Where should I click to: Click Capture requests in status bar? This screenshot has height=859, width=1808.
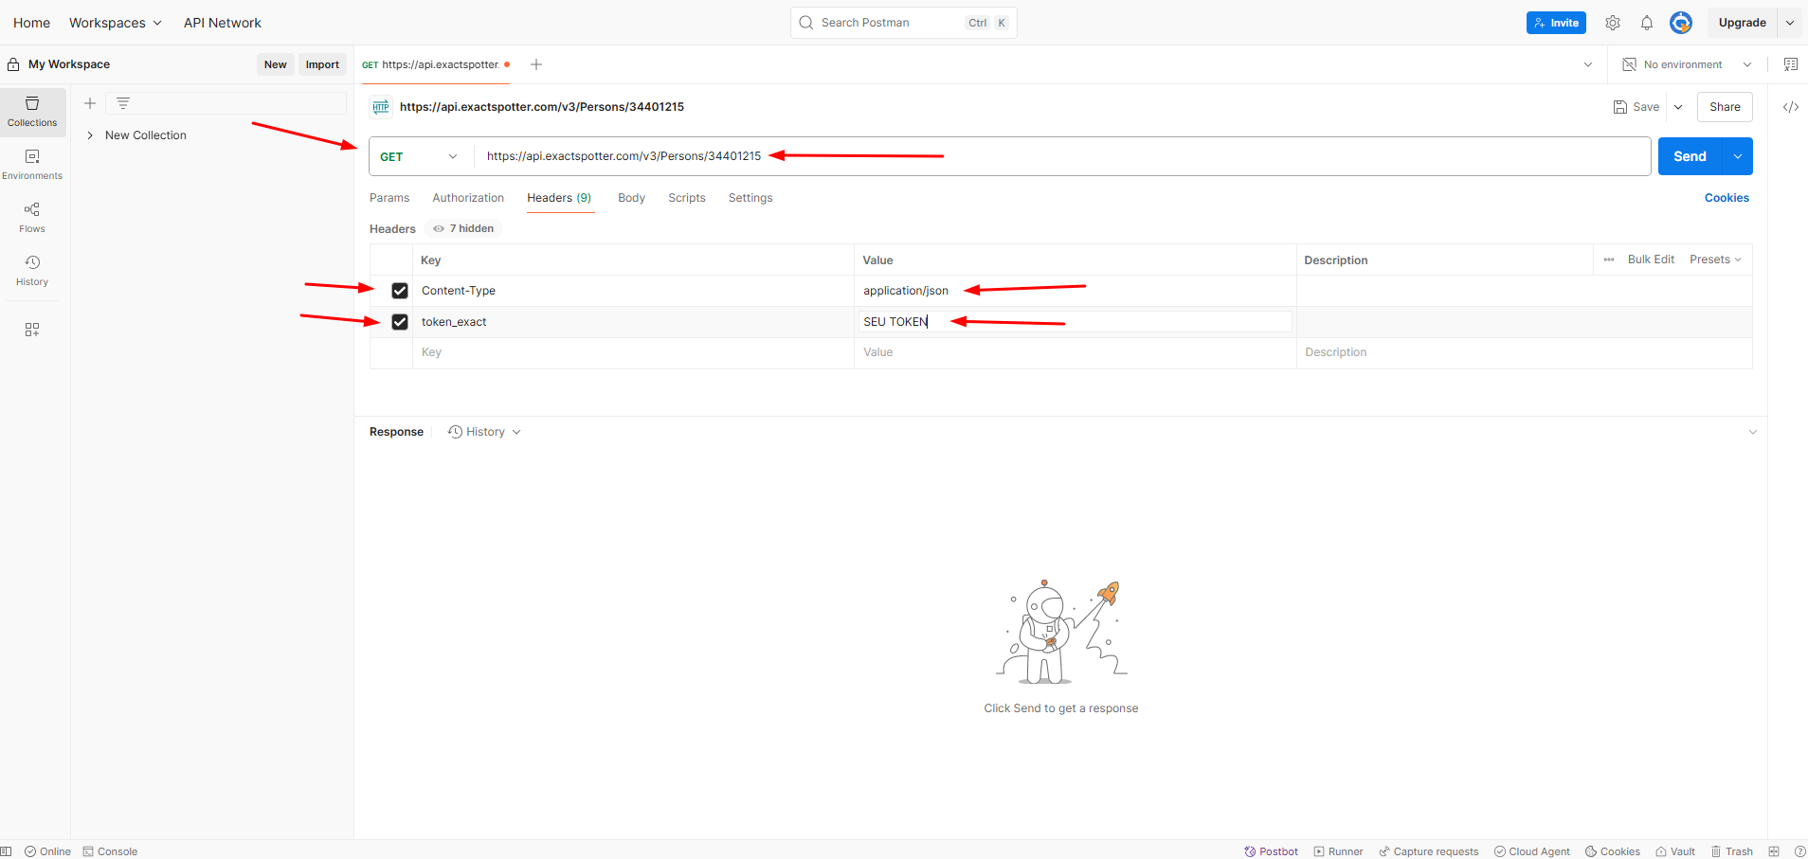tap(1428, 851)
